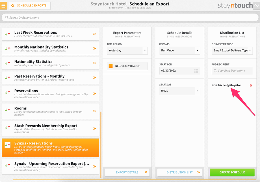Click chevron arrow on Synxis - Upcoming Reservation row
This screenshot has height=182, width=260.
tap(94, 166)
